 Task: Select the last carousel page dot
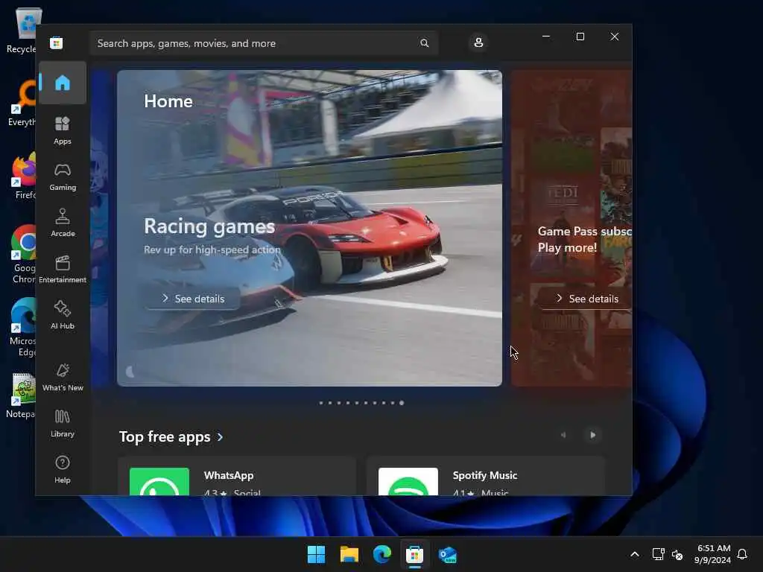pos(402,403)
